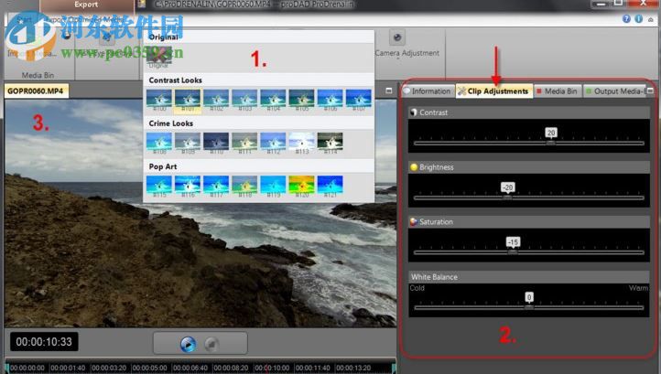Switch to the Information tab
This screenshot has height=374, width=661.
click(430, 91)
